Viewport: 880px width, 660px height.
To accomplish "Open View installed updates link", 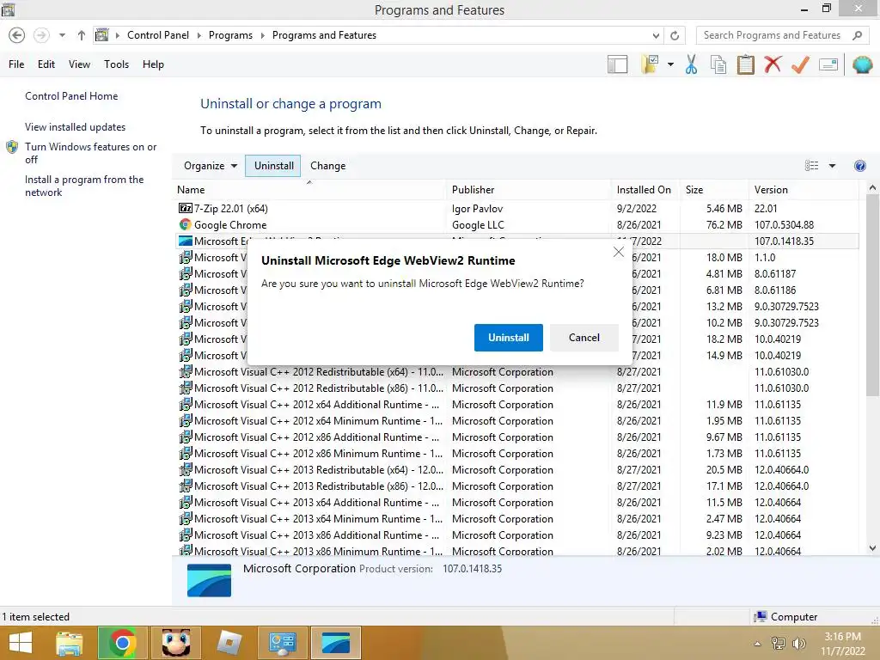I will point(76,127).
